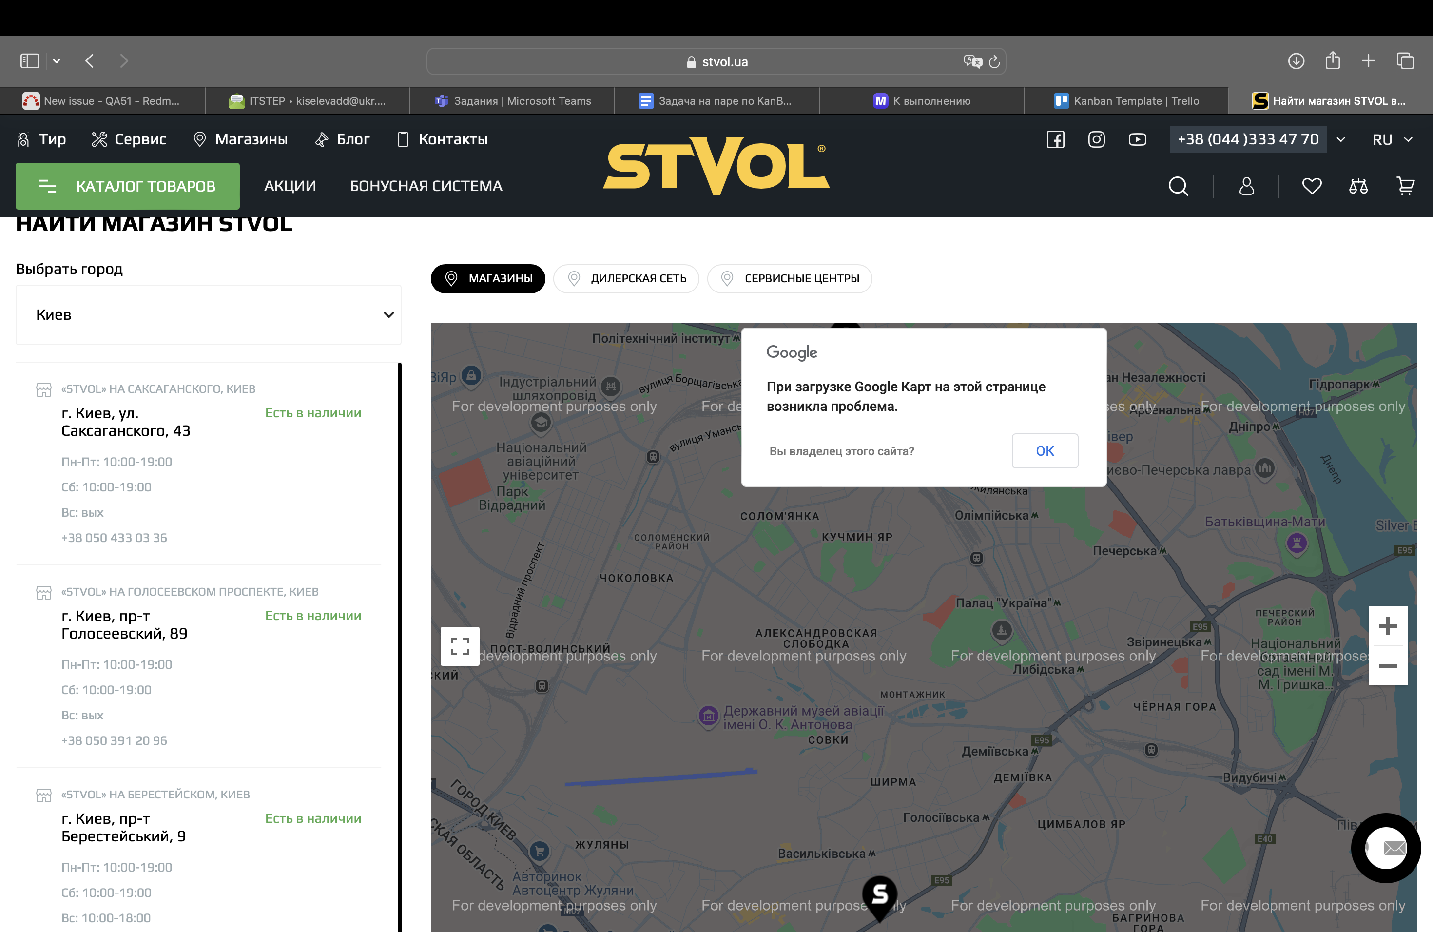The width and height of the screenshot is (1433, 932).
Task: Select the Дилерская сеть filter
Action: pyautogui.click(x=626, y=279)
